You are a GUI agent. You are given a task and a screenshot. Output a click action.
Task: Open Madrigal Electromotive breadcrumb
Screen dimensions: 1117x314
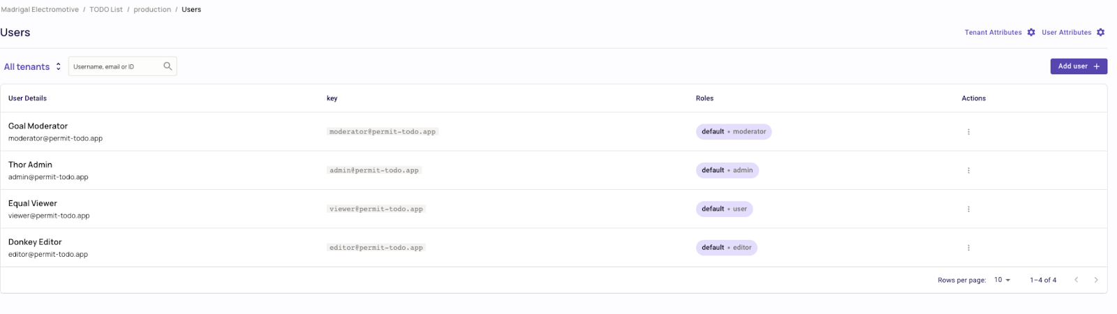tap(40, 10)
